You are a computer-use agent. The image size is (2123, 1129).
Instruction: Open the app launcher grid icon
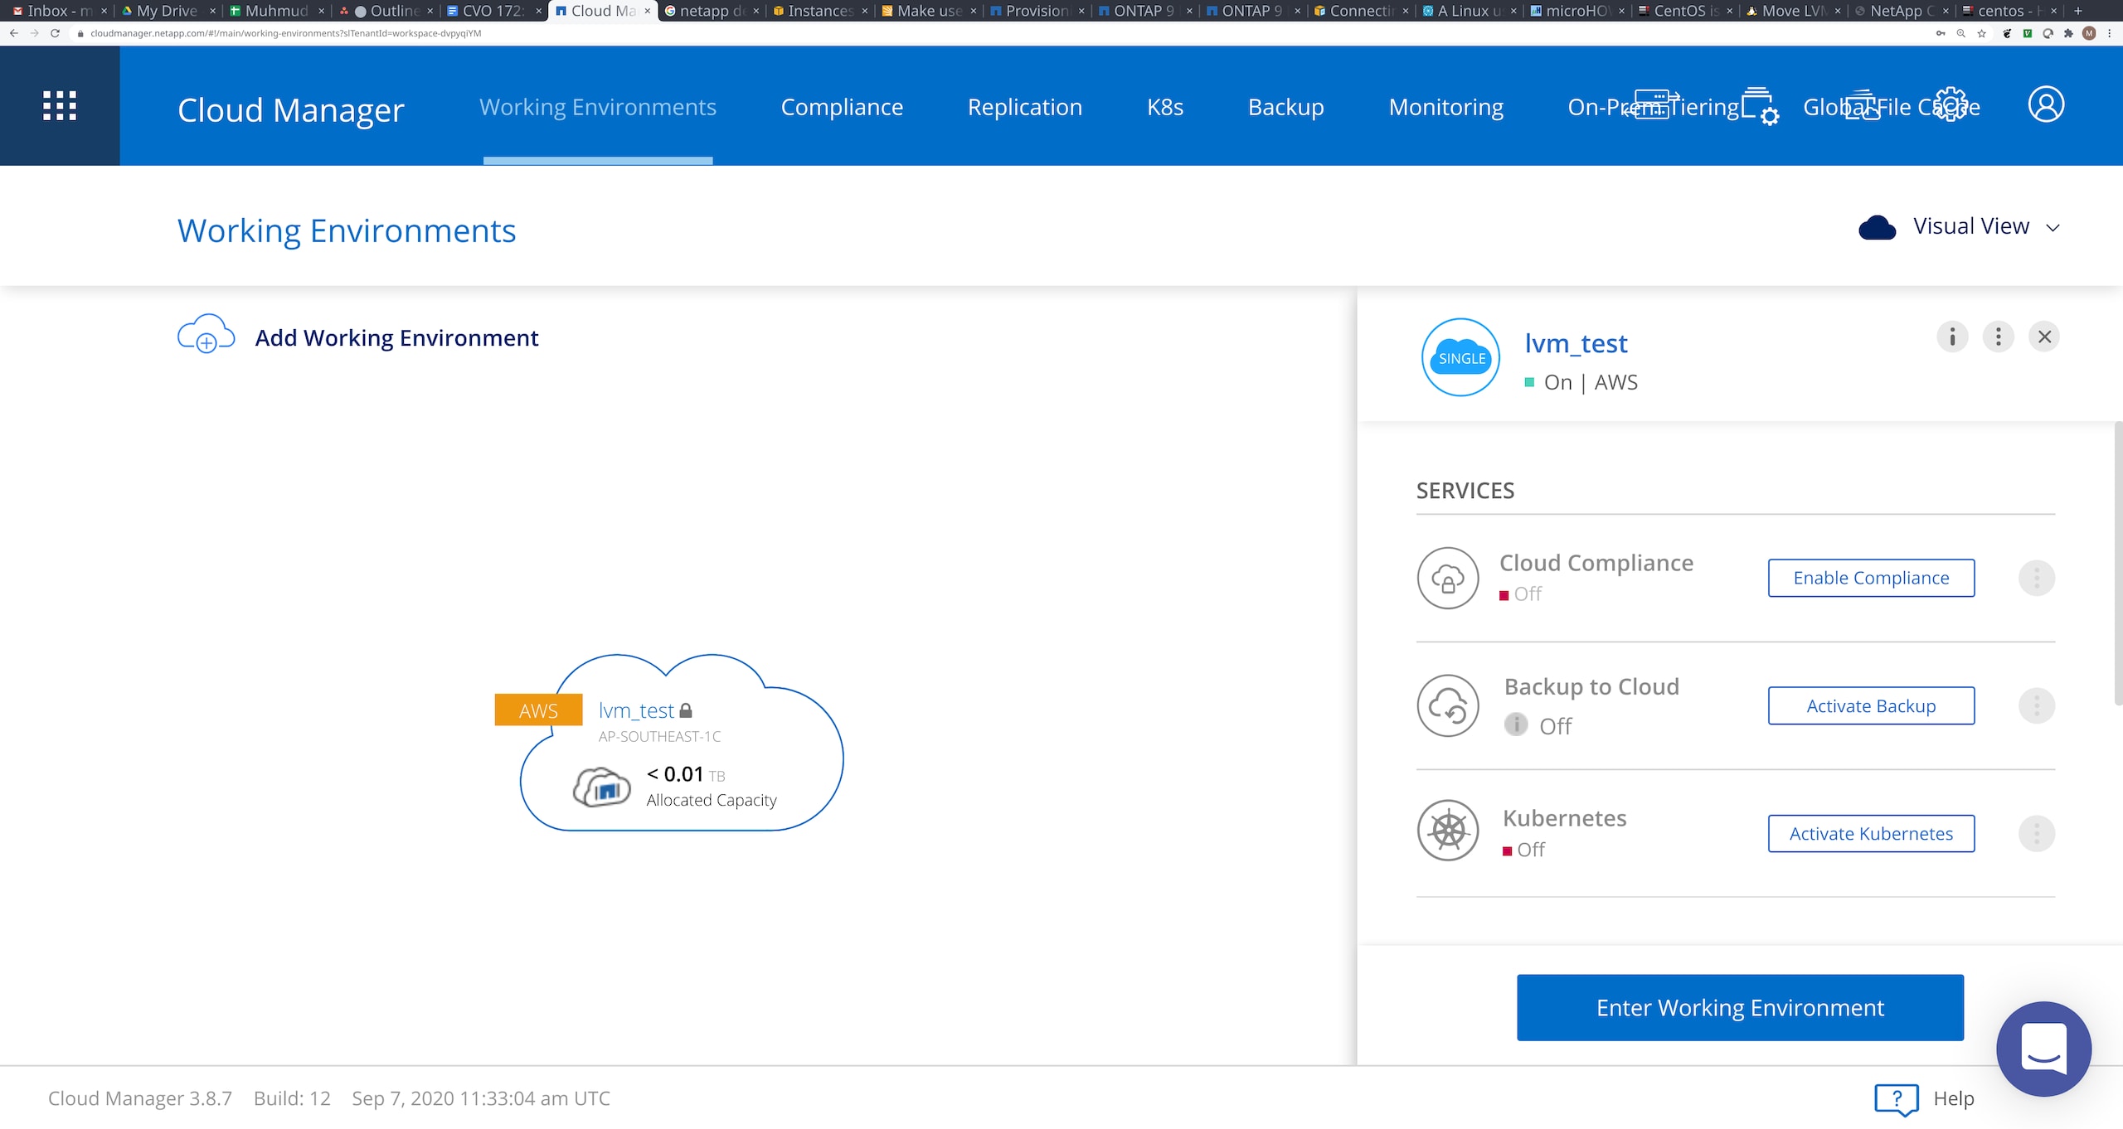pyautogui.click(x=60, y=106)
